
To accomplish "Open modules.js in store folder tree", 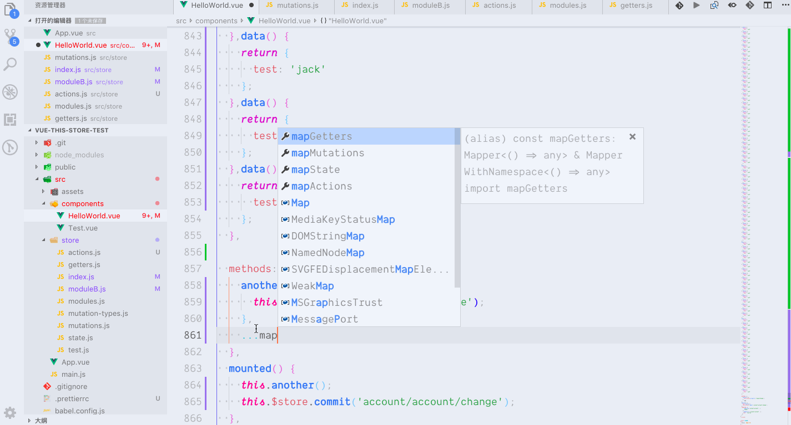I will 95,301.
